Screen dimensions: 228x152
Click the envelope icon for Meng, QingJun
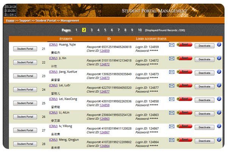click(172, 140)
